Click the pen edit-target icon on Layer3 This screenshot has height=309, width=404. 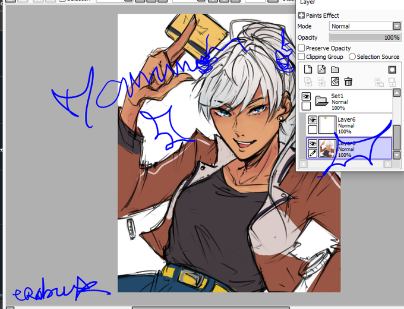tap(313, 153)
